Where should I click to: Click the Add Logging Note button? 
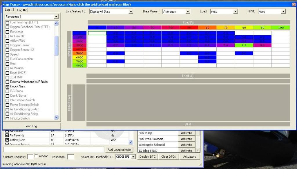(x=119, y=150)
